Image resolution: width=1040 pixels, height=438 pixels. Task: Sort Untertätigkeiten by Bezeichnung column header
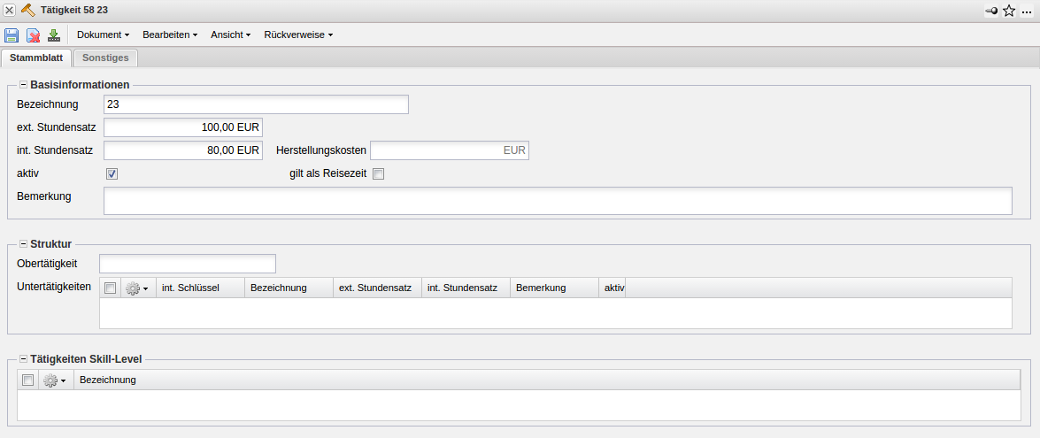289,288
